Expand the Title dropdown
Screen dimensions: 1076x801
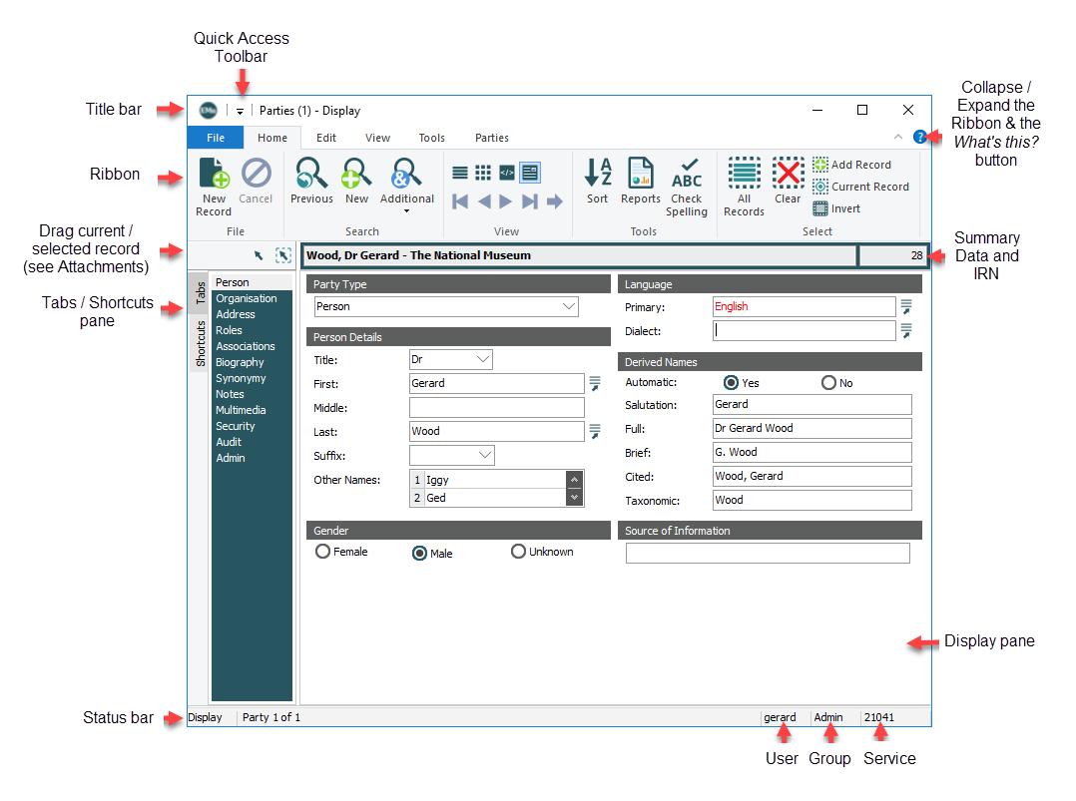[x=483, y=360]
